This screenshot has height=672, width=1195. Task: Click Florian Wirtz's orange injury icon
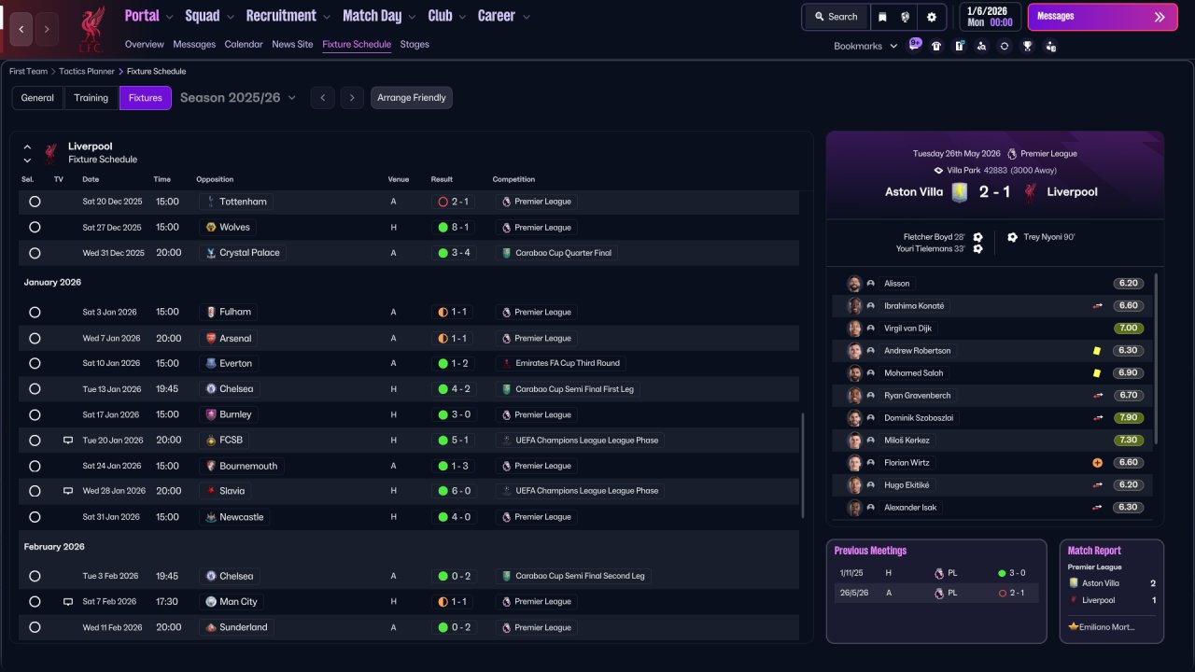tap(1097, 463)
